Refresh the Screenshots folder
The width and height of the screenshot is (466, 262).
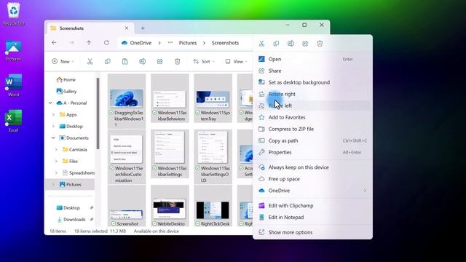(106, 43)
